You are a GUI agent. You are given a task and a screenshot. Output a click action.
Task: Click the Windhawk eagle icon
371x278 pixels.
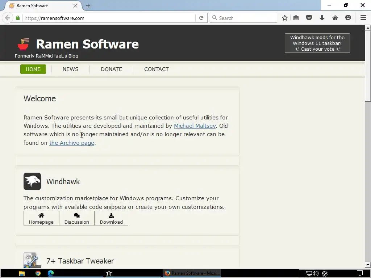[x=32, y=181]
